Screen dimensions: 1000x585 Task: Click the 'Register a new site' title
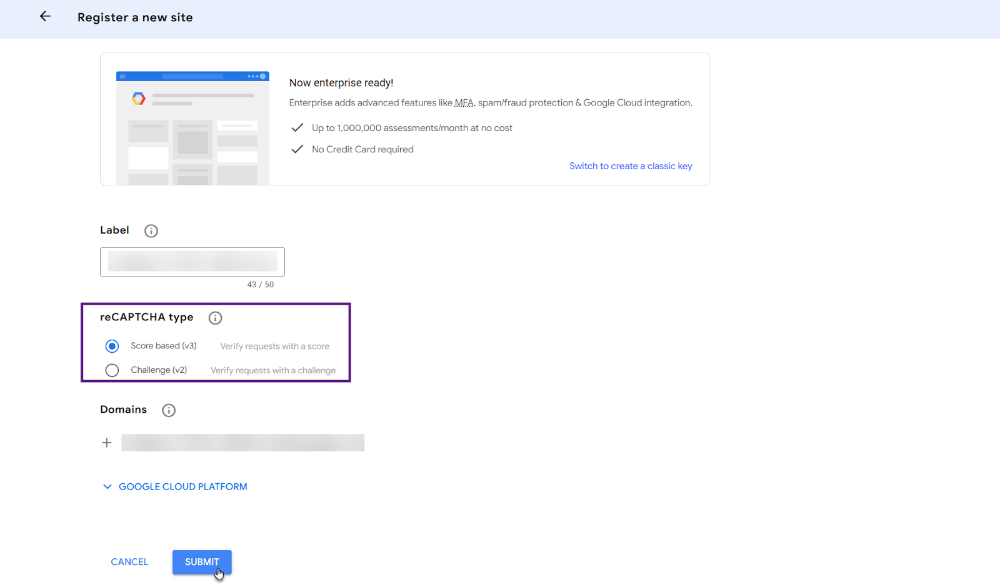tap(135, 17)
